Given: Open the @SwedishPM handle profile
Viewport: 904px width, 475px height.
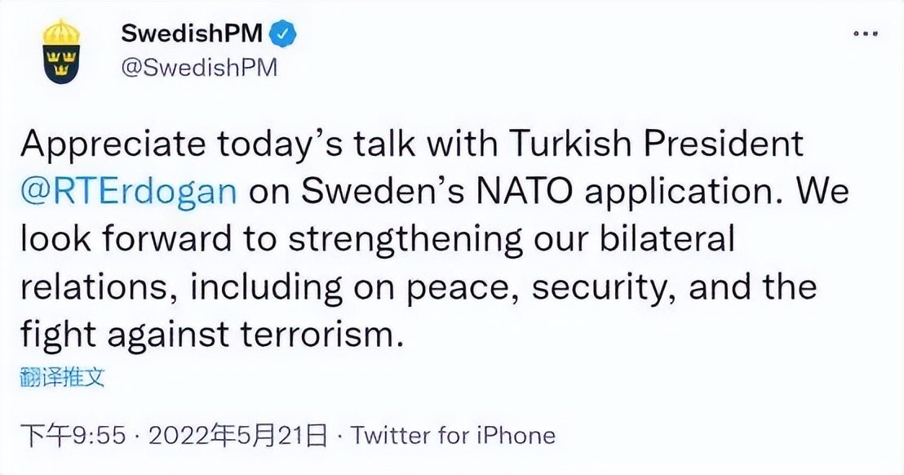Looking at the screenshot, I should click(x=199, y=68).
